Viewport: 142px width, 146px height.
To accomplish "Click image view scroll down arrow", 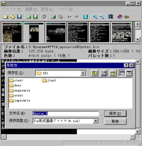I will [x=138, y=131].
